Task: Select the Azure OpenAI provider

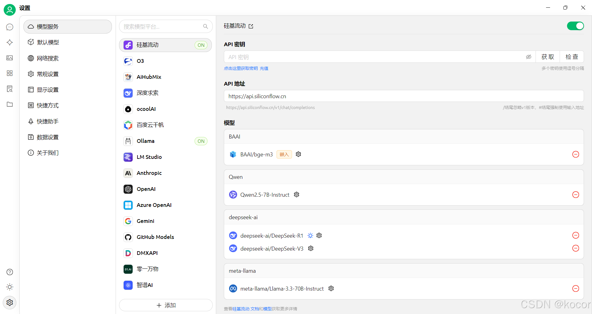Action: (166, 205)
